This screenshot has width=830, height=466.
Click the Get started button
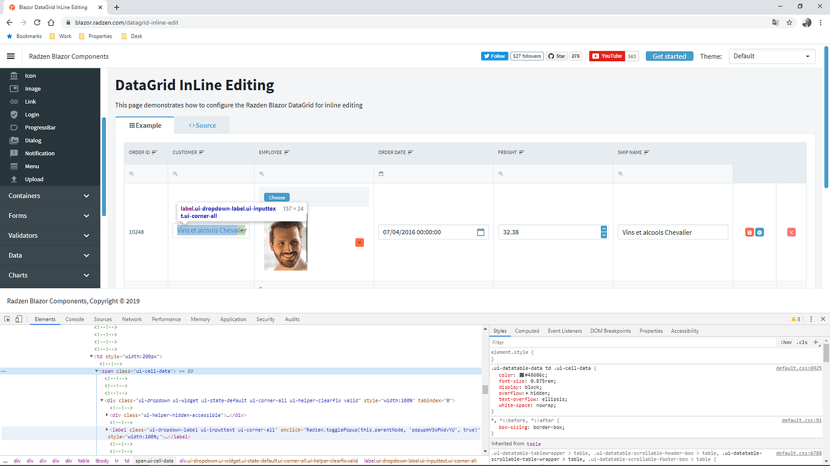(669, 56)
